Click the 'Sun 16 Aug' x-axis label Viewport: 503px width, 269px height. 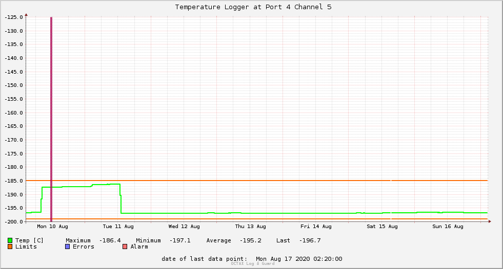(448, 227)
